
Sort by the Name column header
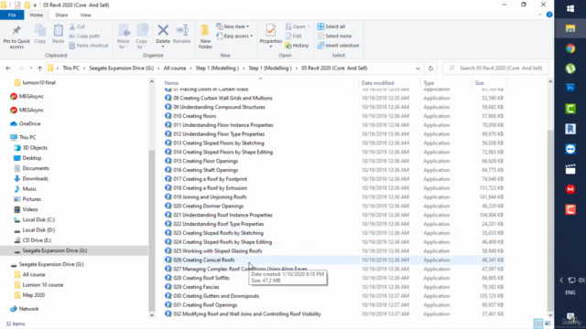point(171,83)
